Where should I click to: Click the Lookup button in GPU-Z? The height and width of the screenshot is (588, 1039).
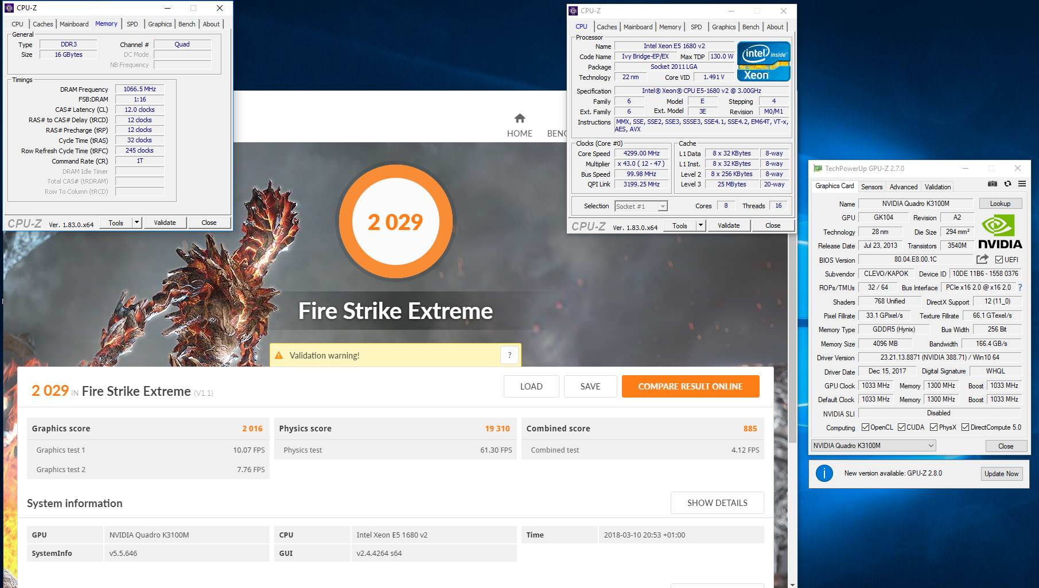tap(1000, 204)
